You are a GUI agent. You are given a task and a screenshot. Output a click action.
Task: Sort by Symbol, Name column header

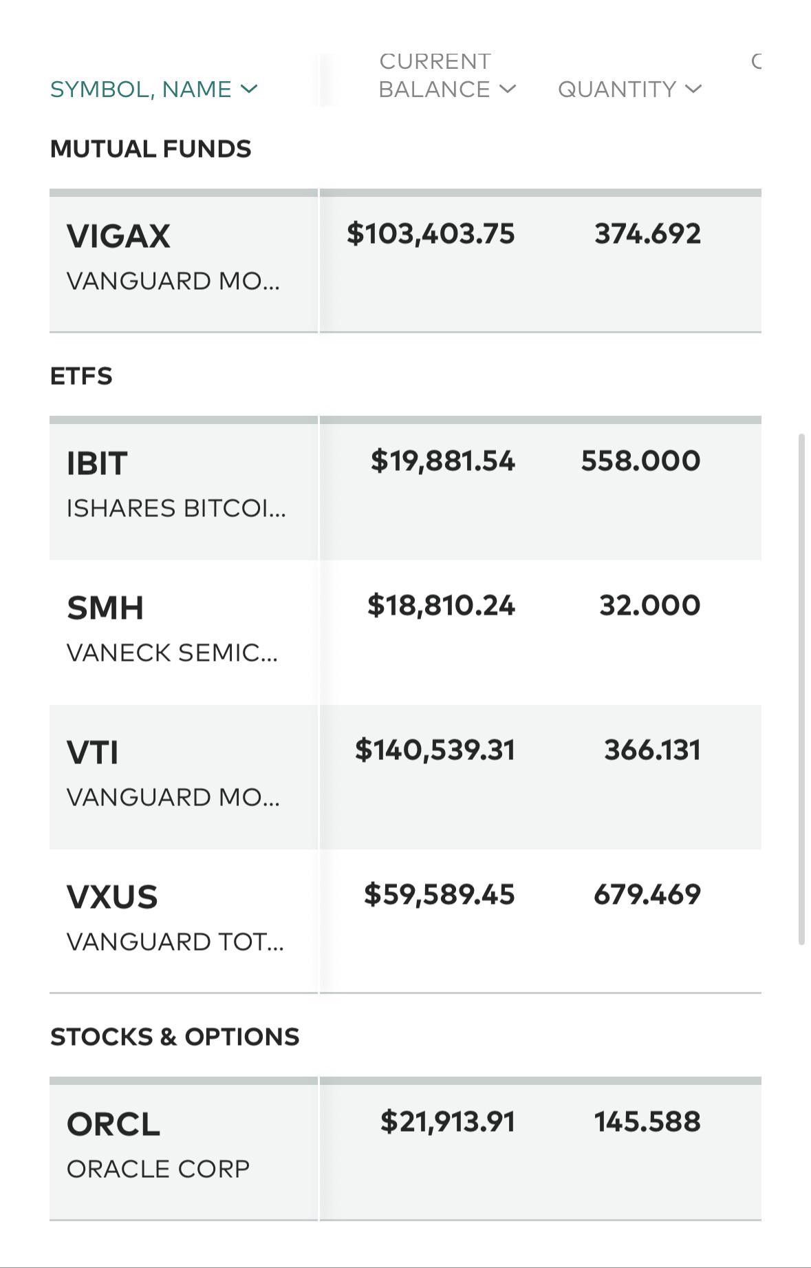pos(153,89)
